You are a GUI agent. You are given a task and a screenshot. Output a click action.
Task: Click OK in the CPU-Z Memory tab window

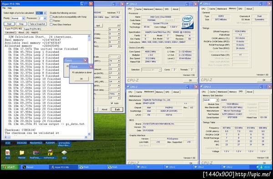coord(264,80)
